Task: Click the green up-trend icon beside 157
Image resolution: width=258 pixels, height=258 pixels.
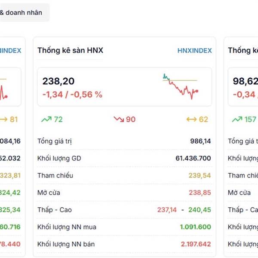Action: [x=237, y=119]
